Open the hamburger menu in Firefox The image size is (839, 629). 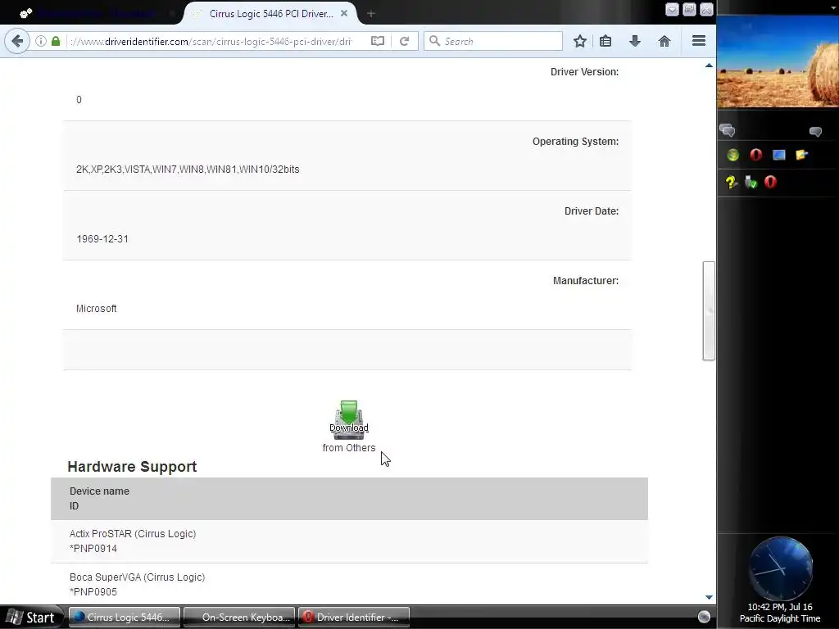699,41
